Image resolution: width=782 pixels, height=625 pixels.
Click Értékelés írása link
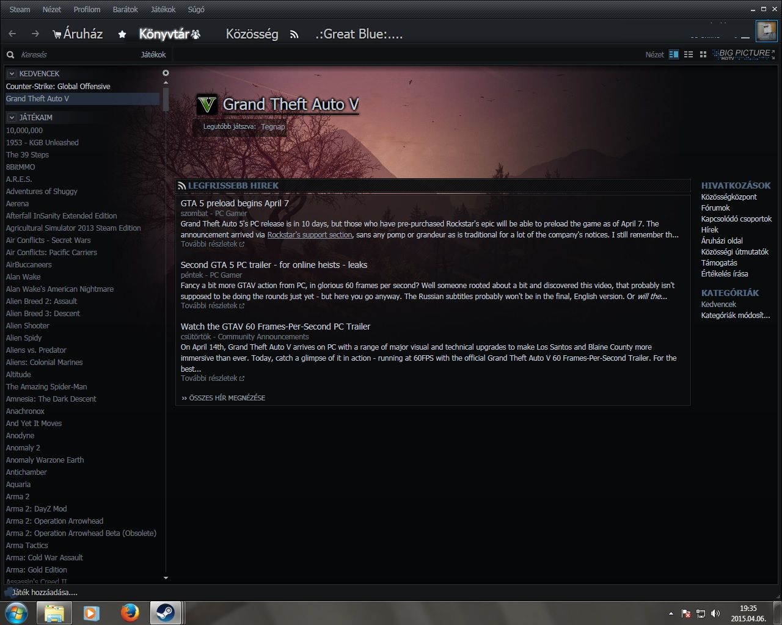click(x=725, y=274)
